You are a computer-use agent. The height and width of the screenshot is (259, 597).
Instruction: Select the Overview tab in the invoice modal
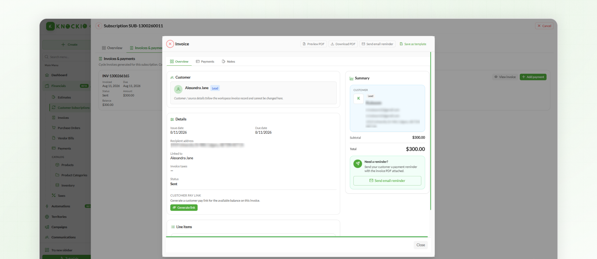(x=179, y=62)
